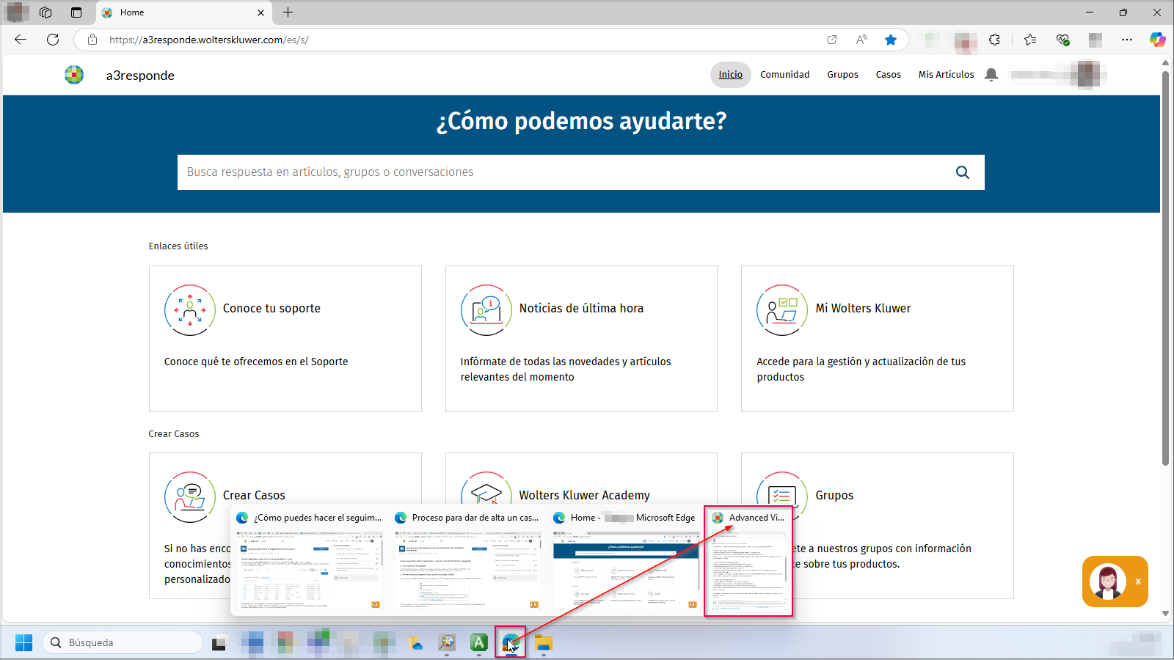The image size is (1174, 660).
Task: Close the chat assistant with the x button
Action: 1138,582
